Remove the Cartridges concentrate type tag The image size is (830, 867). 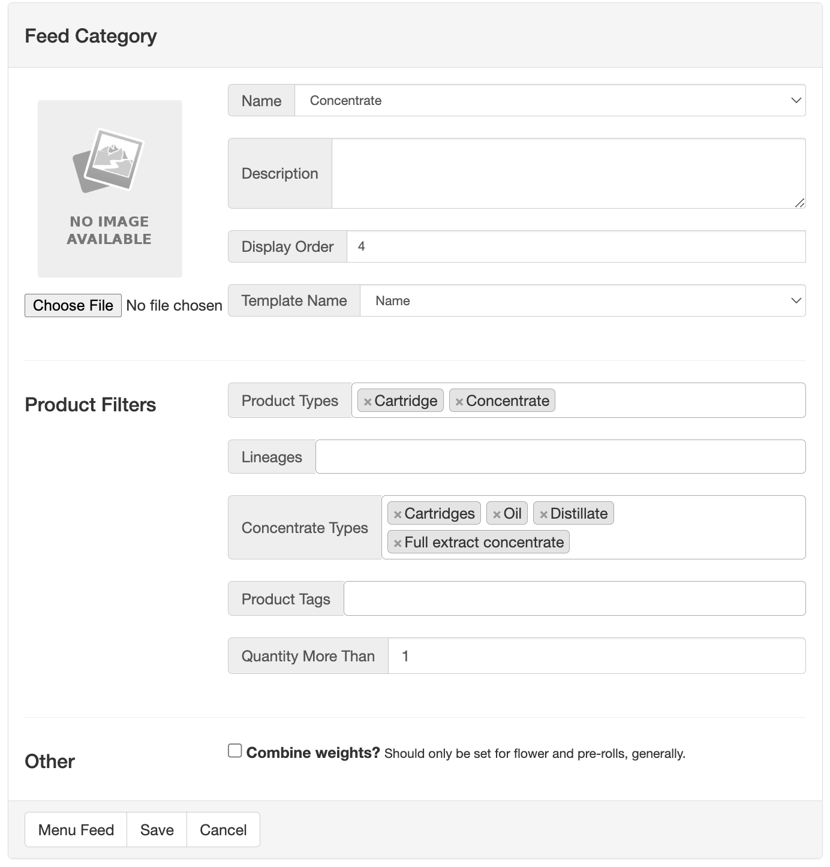pos(398,514)
